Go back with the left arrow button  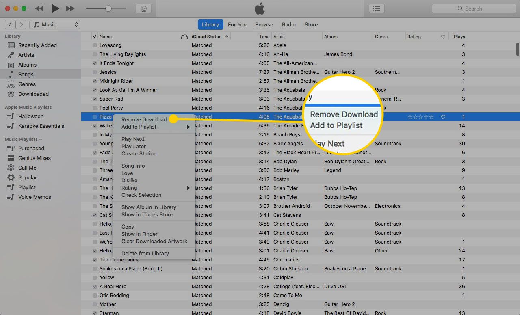point(11,25)
